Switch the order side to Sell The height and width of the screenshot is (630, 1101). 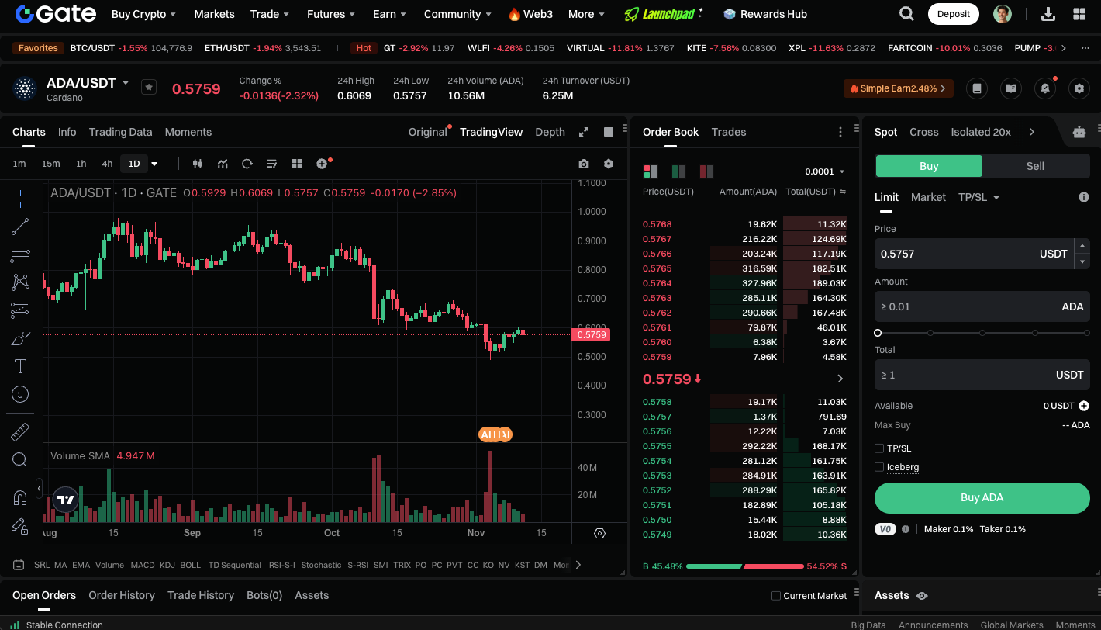pos(1036,166)
